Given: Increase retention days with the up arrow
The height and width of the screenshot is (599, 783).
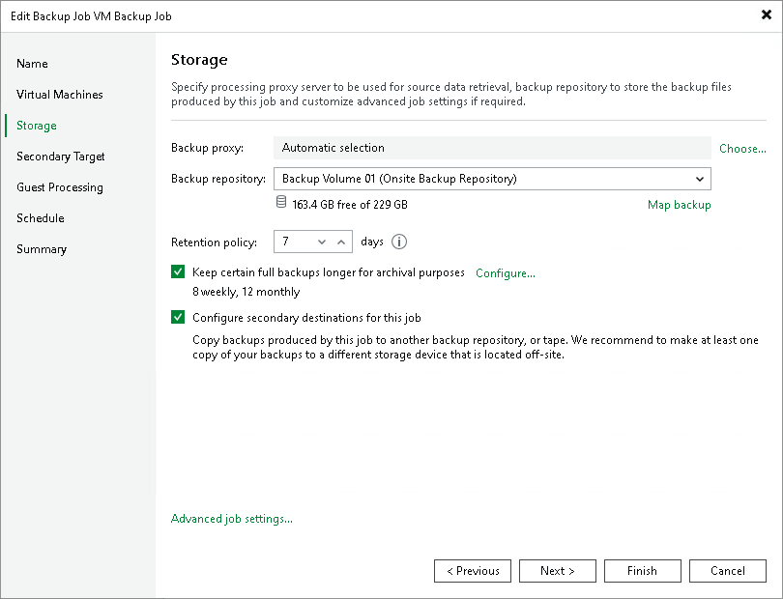Looking at the screenshot, I should [x=340, y=242].
